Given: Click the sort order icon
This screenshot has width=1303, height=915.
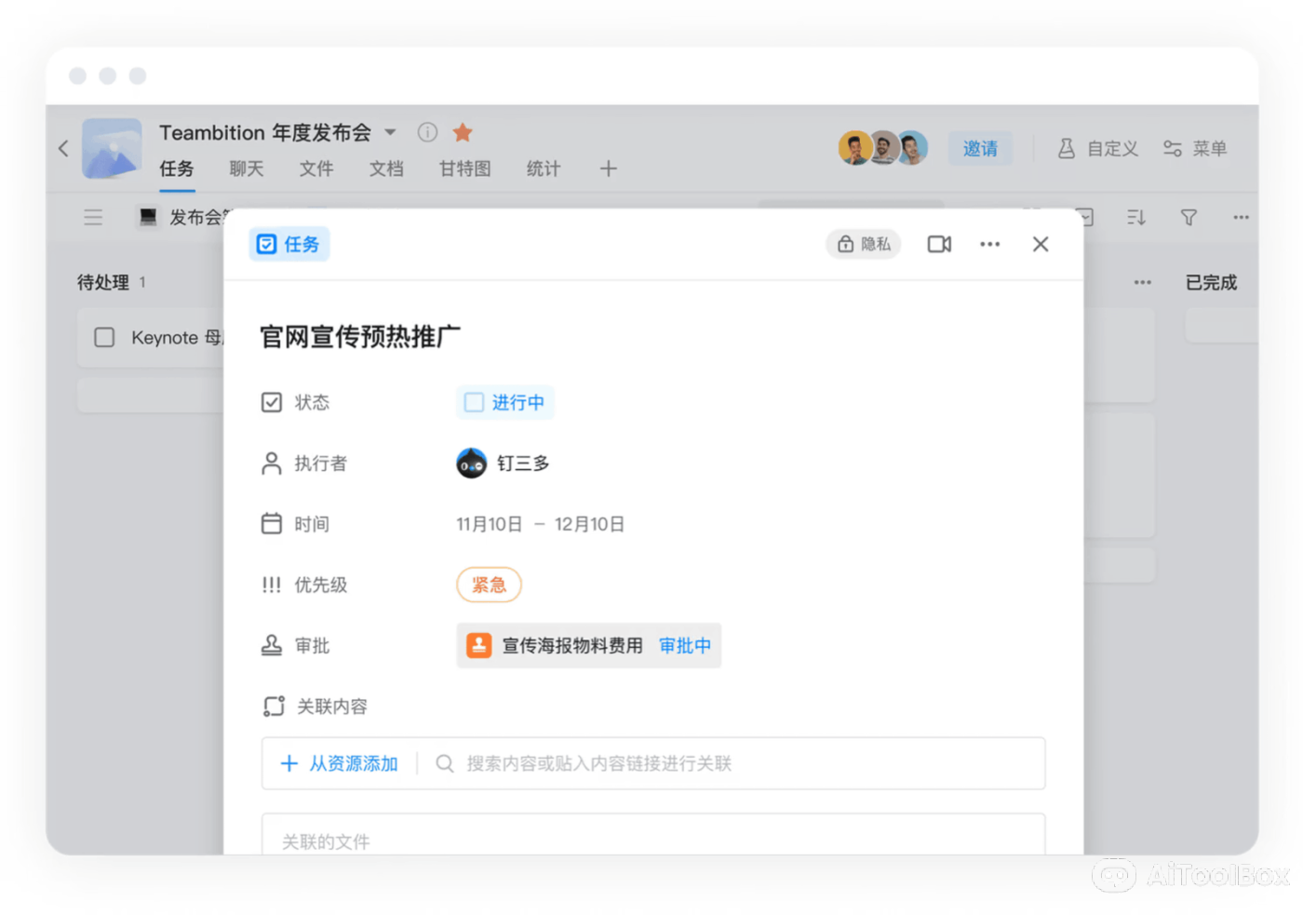Looking at the screenshot, I should (x=1135, y=218).
